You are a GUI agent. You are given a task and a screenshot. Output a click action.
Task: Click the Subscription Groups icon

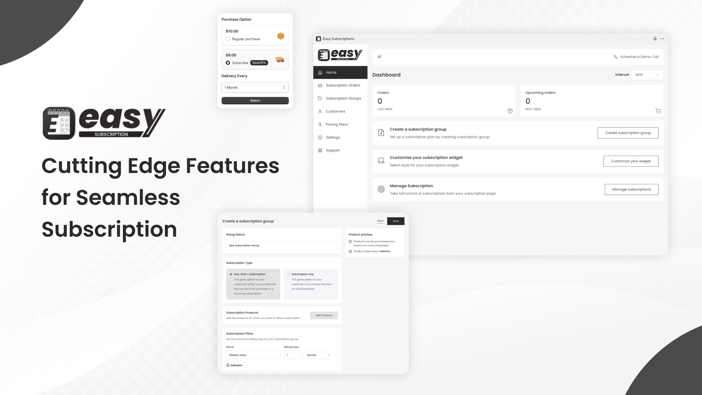coord(320,98)
